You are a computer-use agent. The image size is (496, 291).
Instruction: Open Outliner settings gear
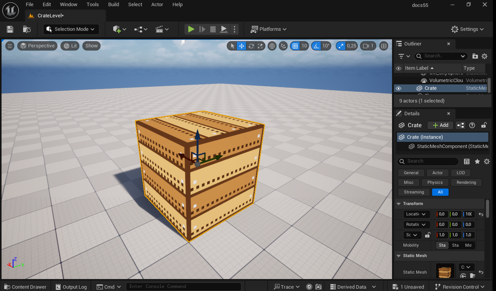click(x=484, y=56)
